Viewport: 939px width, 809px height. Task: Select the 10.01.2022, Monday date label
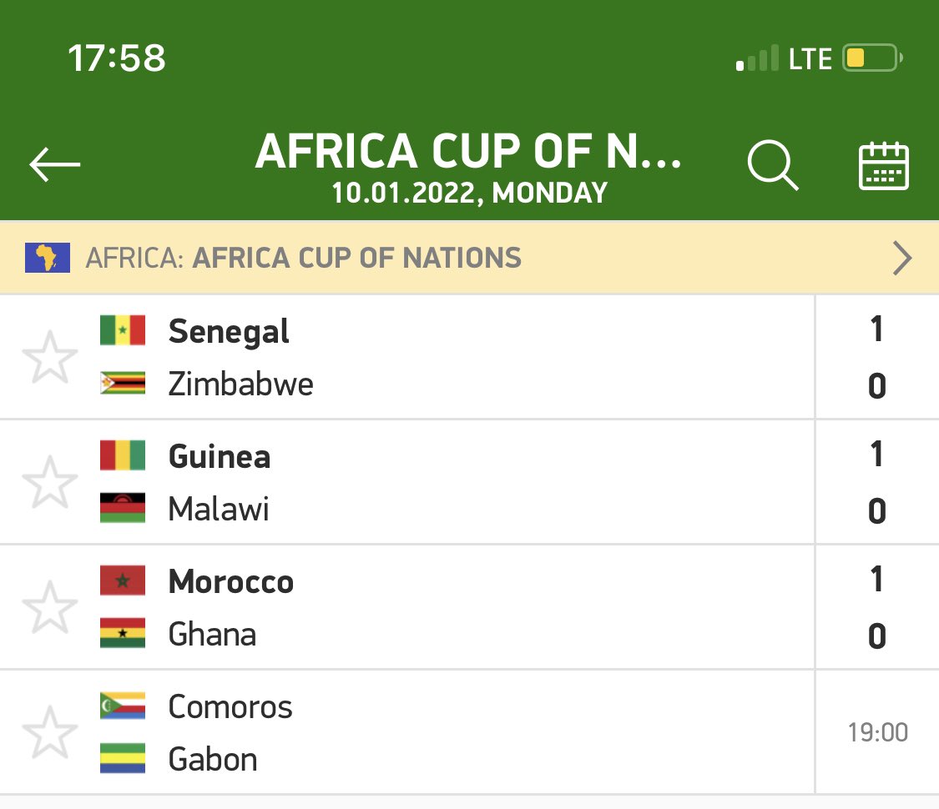click(x=469, y=193)
